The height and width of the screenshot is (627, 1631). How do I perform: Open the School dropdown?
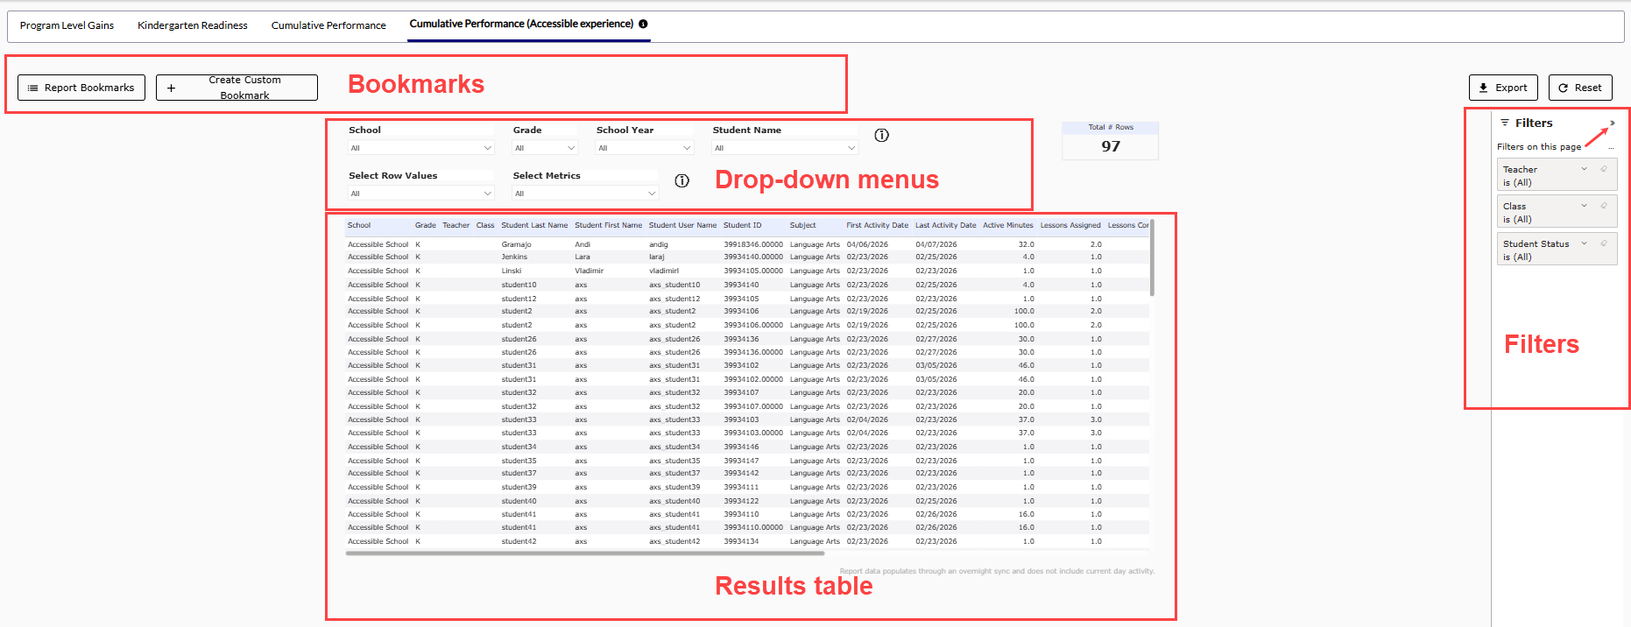tap(420, 148)
